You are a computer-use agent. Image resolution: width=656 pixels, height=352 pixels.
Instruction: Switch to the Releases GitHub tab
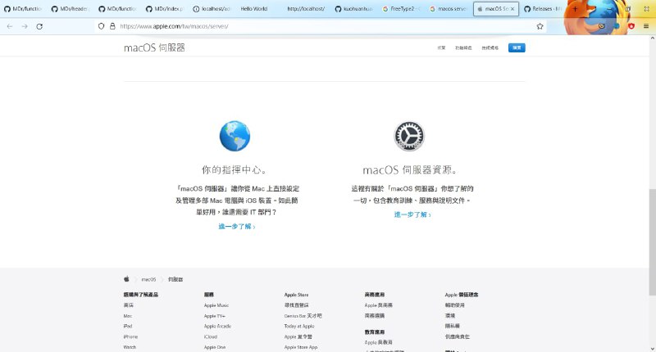543,9
